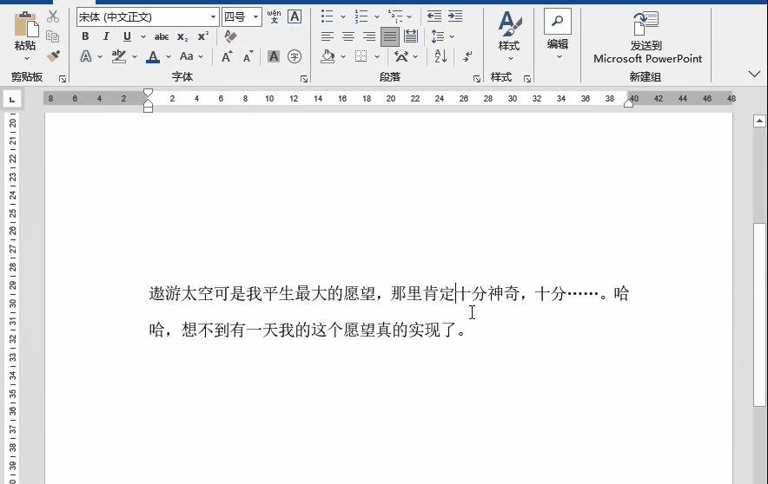Apply a numbered list
Image resolution: width=768 pixels, height=484 pixels.
coord(361,16)
